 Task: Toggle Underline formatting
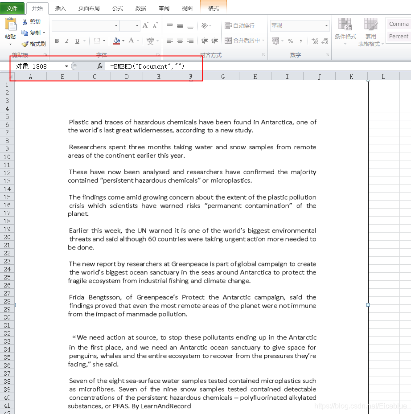77,41
